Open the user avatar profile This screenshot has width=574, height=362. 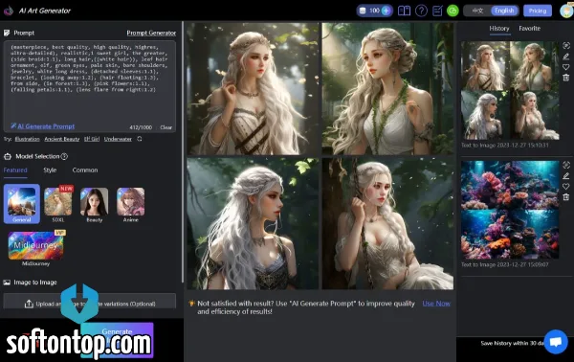pos(566,11)
